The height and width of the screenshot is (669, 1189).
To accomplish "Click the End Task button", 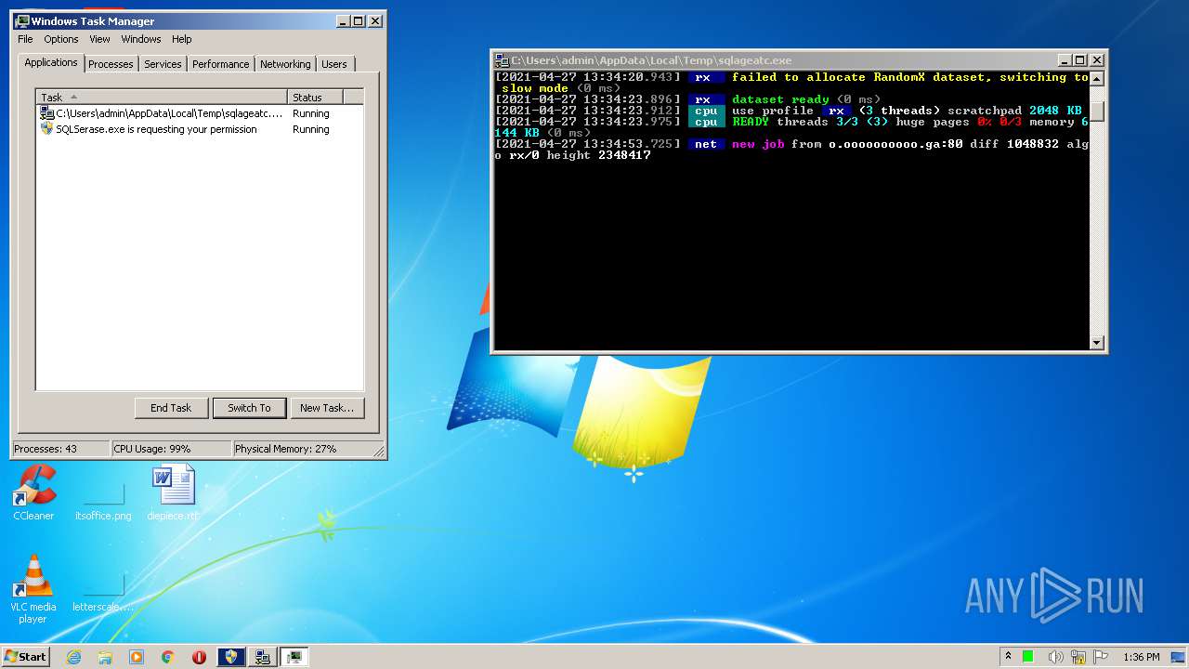I will [171, 408].
